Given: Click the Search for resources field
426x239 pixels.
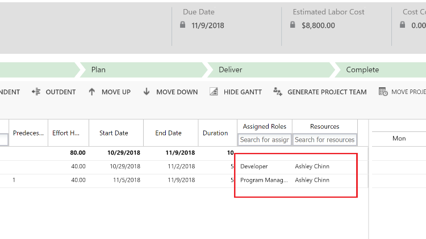Looking at the screenshot, I should pos(324,139).
